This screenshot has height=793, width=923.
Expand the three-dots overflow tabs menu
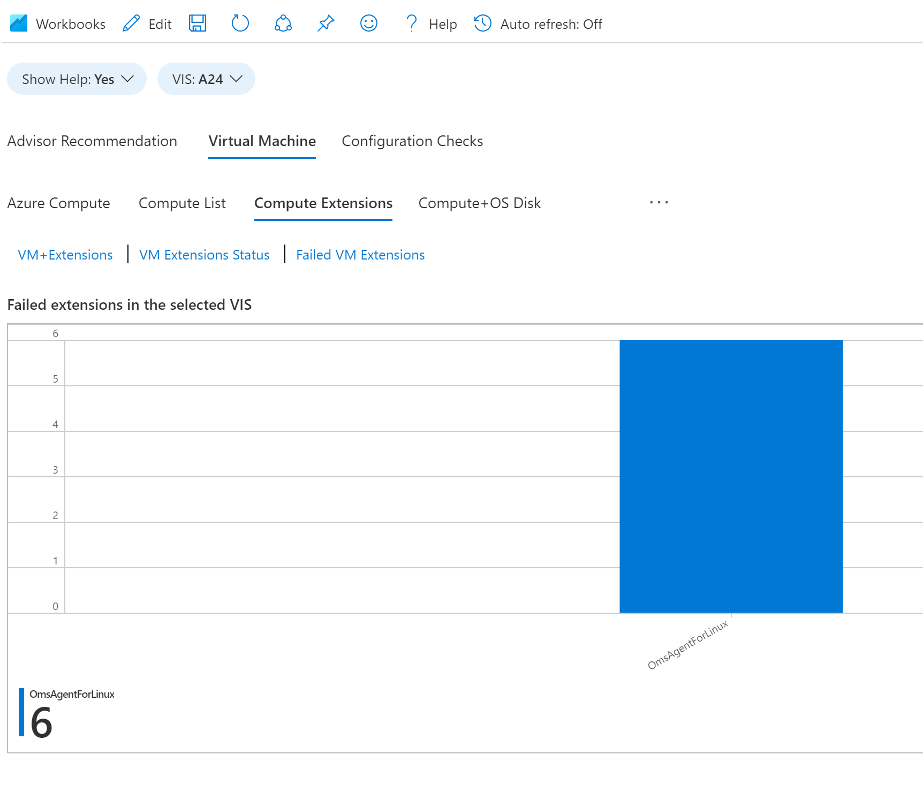[x=659, y=202]
